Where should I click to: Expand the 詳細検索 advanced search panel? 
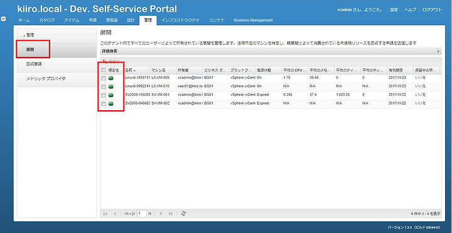(x=438, y=51)
